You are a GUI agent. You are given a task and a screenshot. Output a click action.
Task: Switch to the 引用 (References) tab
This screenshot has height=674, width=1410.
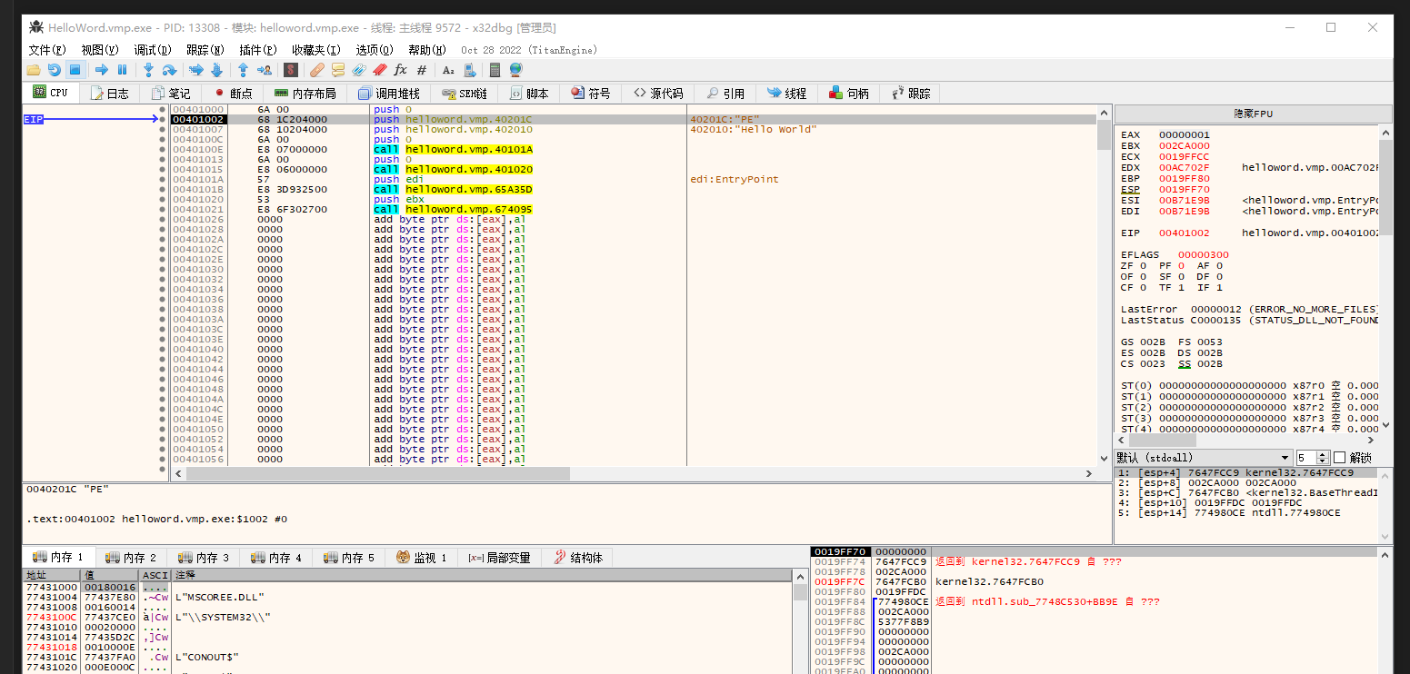point(725,93)
